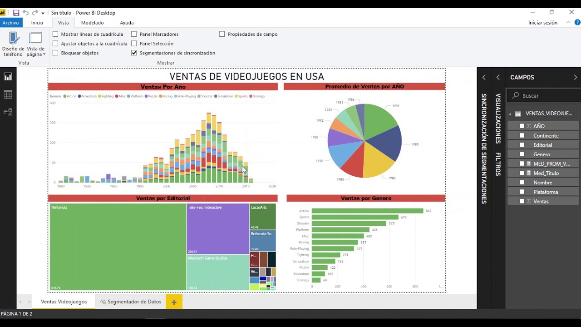
Task: Check the Genero field checkbox
Action: tap(522, 154)
